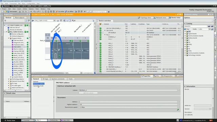
Task: Collapse the Details view panel
Action: tap(4, 93)
